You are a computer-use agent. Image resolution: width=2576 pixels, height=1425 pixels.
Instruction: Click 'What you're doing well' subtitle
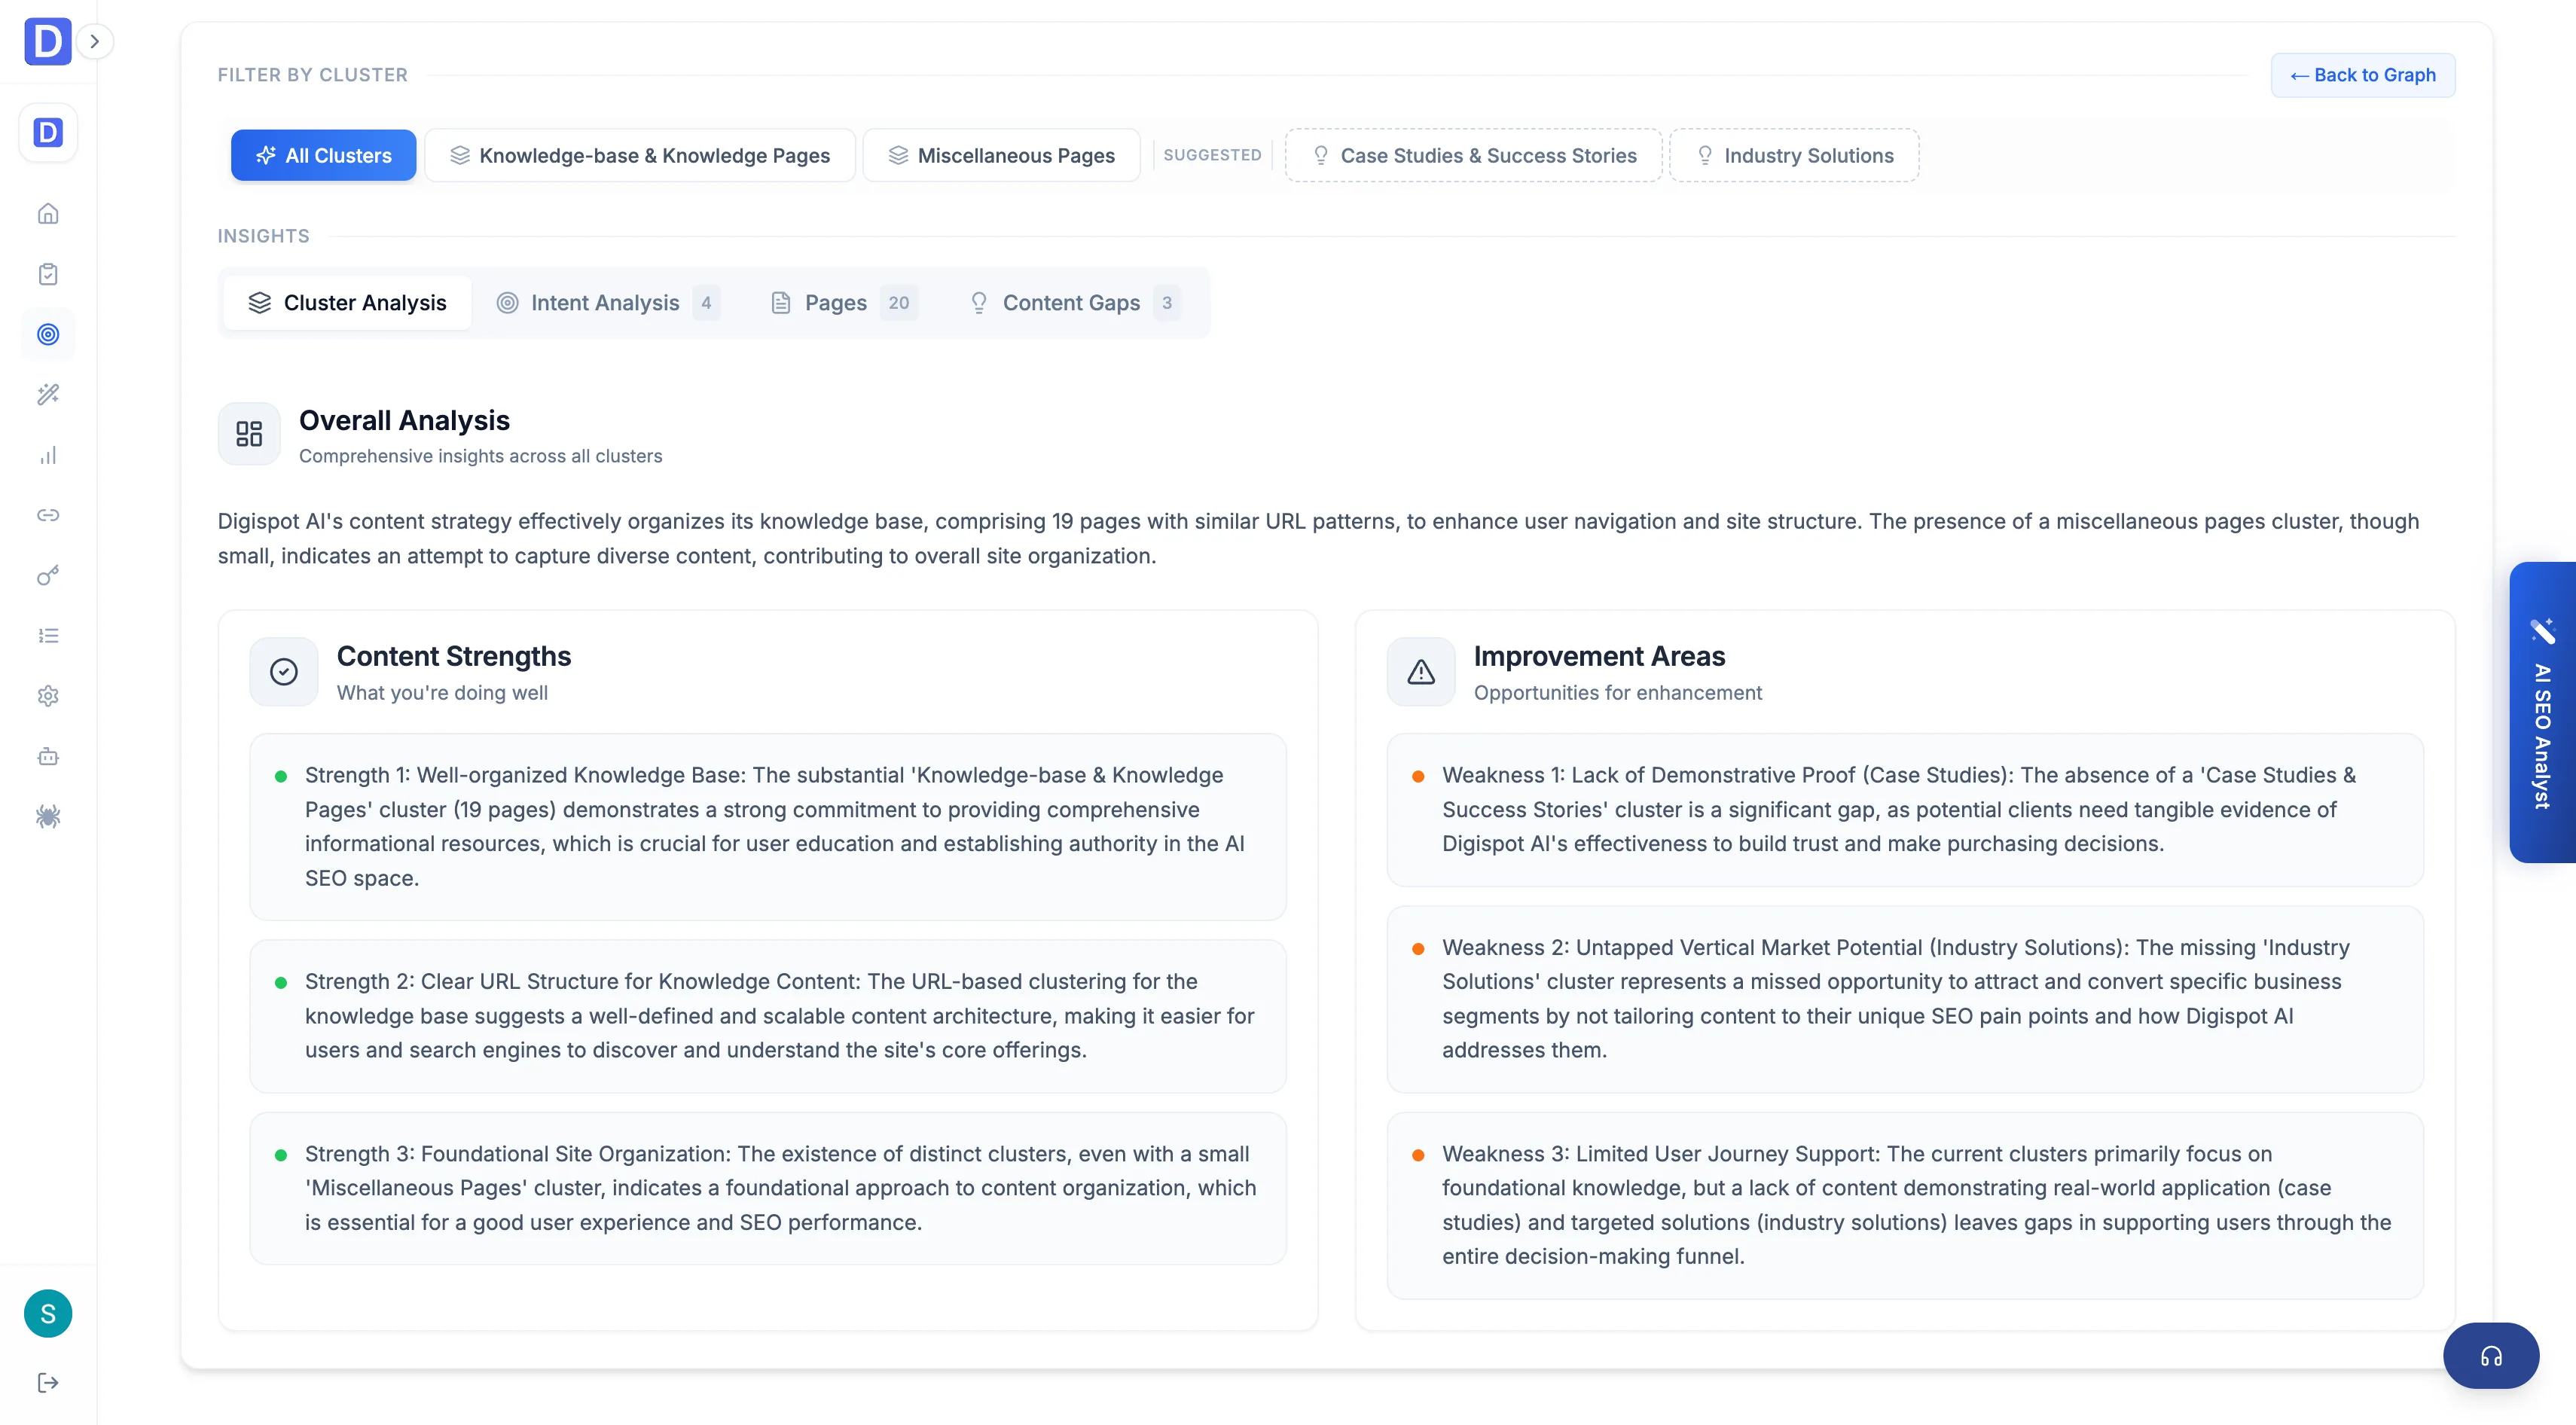[442, 693]
